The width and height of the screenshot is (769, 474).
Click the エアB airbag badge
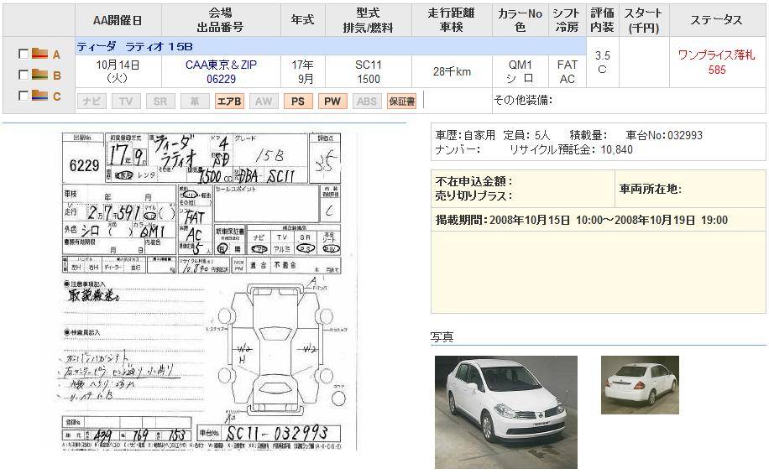pos(229,102)
